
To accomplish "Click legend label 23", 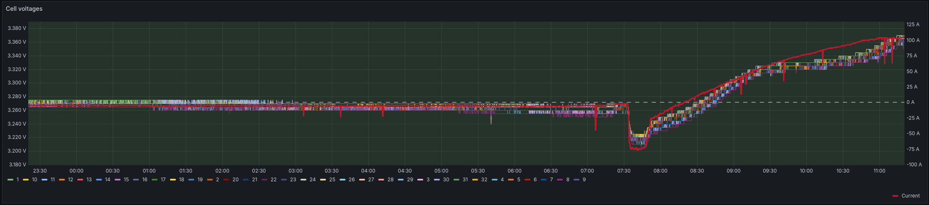I will point(293,180).
